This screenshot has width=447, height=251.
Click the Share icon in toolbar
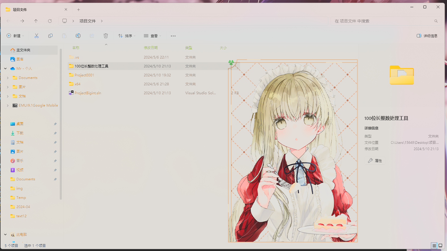92,36
